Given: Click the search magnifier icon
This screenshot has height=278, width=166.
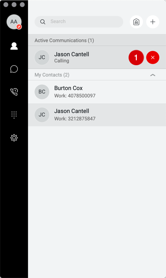Looking at the screenshot, I should [x=43, y=22].
